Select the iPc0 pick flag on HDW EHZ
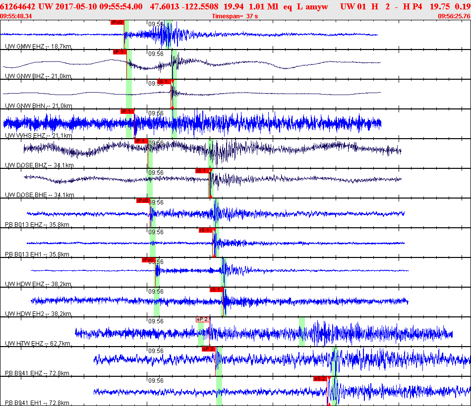This screenshot has height=406, width=471. click(148, 260)
